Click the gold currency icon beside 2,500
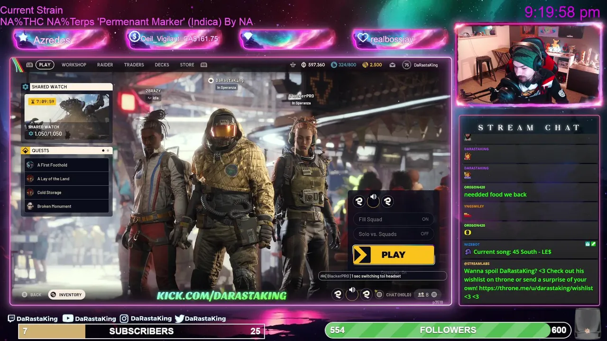 tap(365, 65)
